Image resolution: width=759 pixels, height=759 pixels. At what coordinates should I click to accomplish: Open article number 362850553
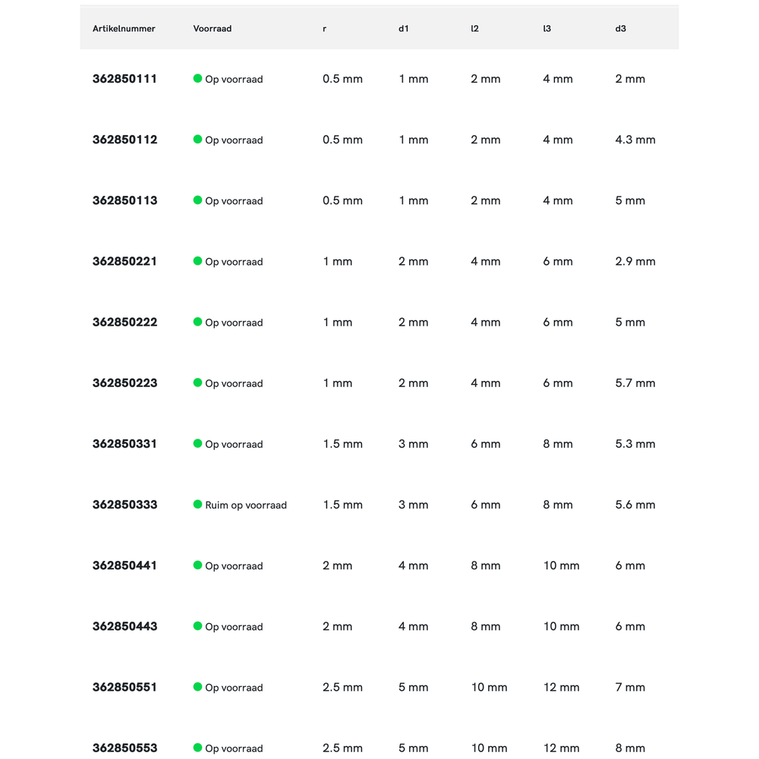click(x=124, y=748)
